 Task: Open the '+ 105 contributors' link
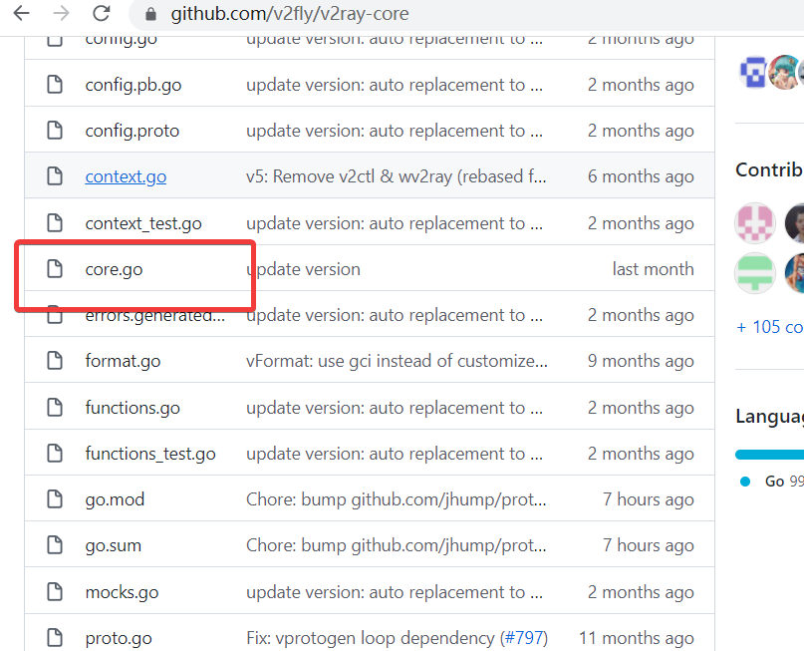pyautogui.click(x=769, y=327)
